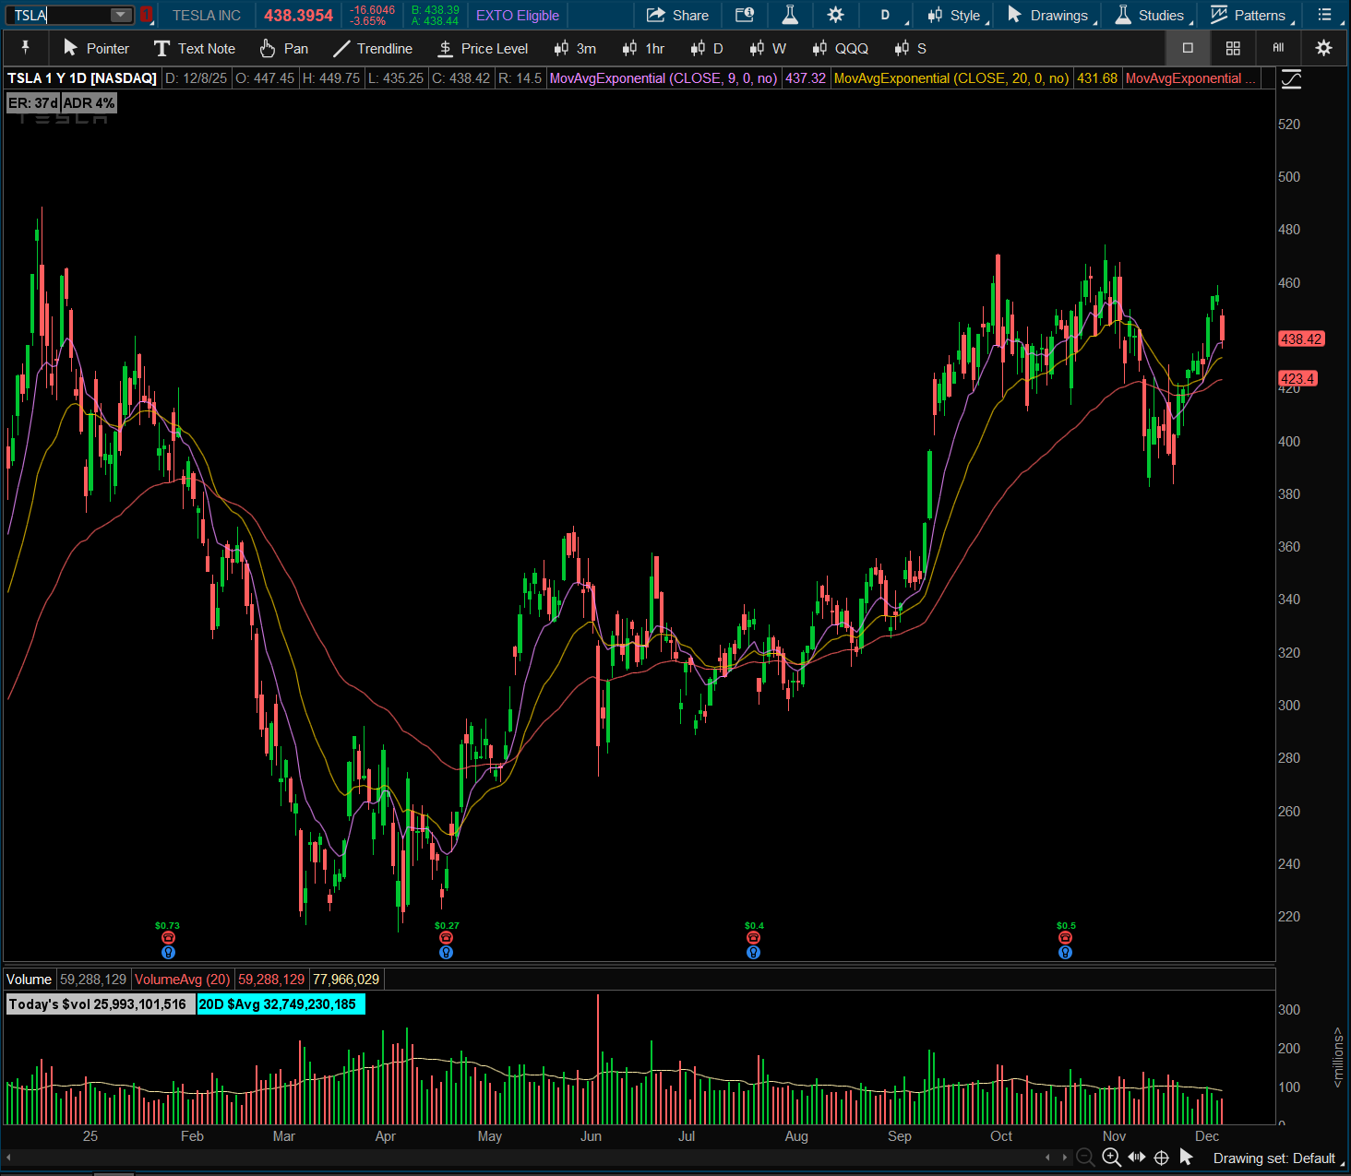
Task: Switch chart to 1hr timeframe
Action: (643, 48)
